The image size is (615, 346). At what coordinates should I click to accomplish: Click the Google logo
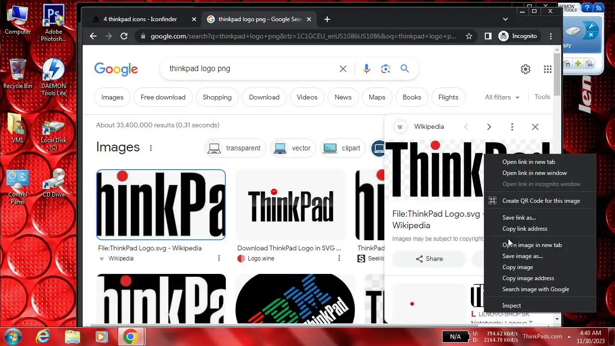116,69
